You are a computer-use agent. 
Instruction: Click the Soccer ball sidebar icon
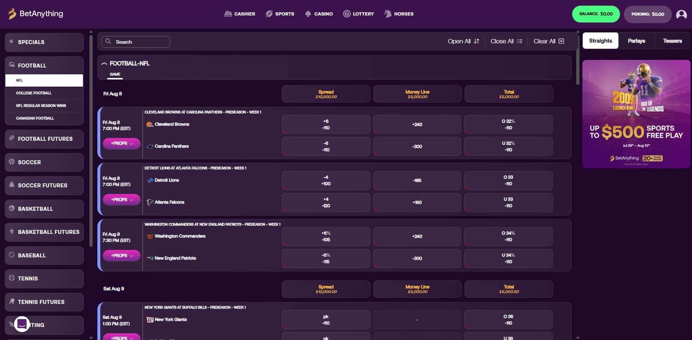point(11,162)
